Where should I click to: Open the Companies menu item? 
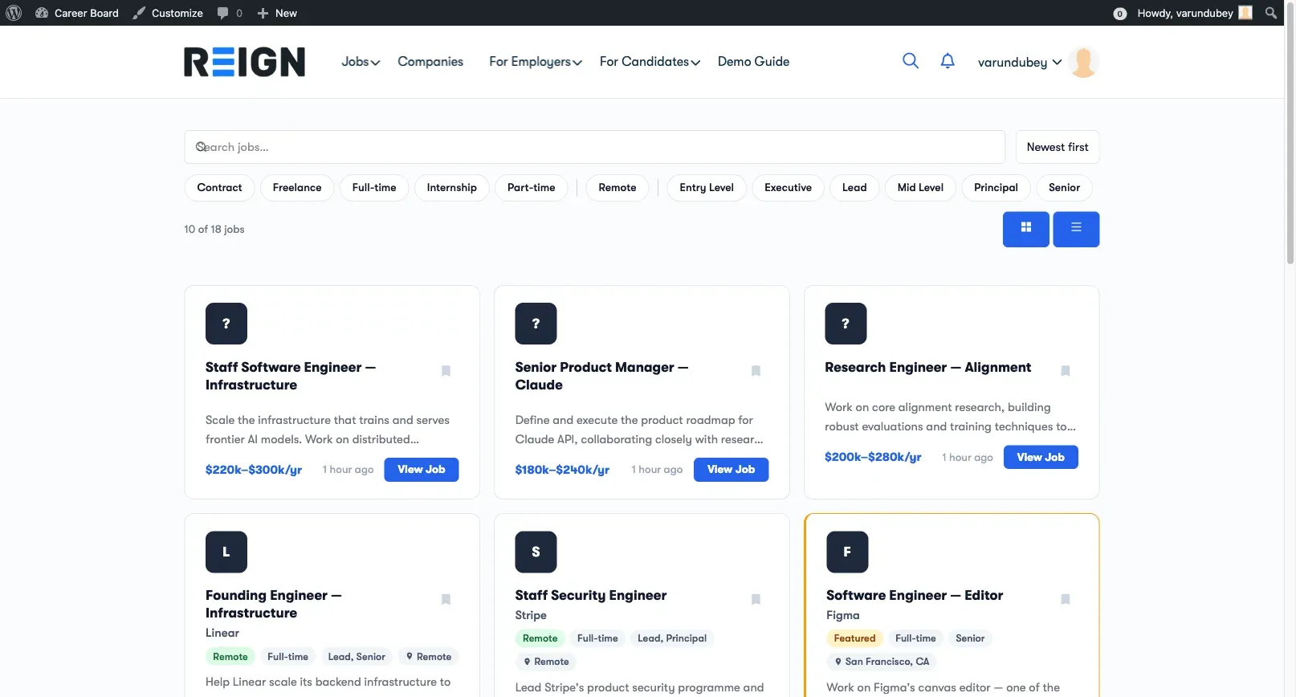click(430, 62)
